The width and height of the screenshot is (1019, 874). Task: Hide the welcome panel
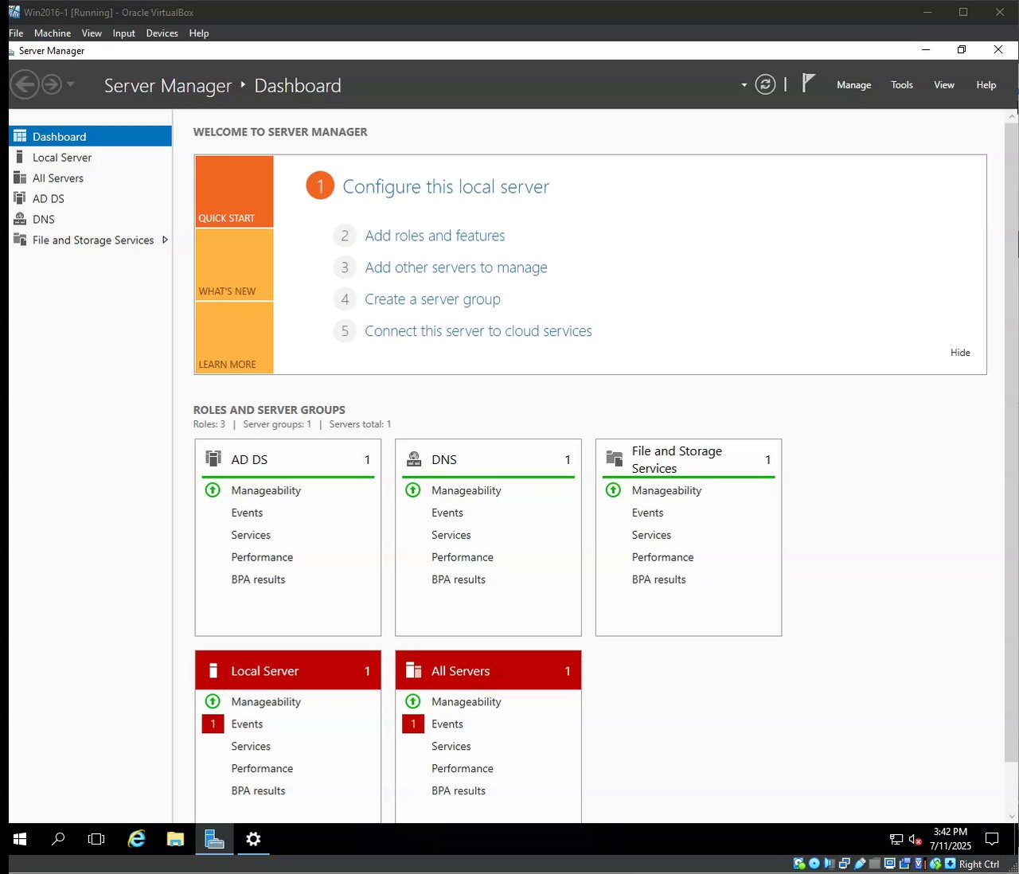click(x=960, y=353)
